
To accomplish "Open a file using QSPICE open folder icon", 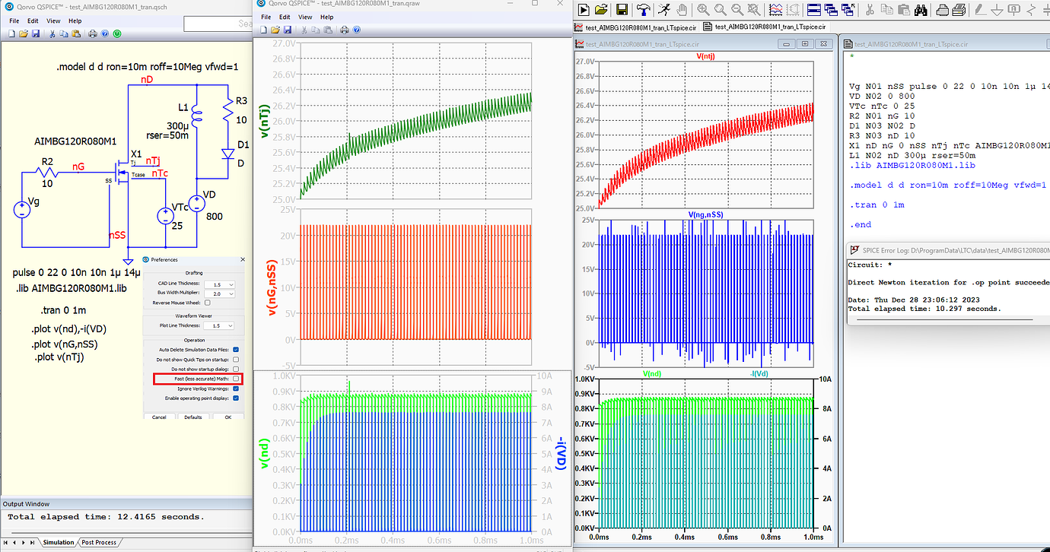I will click(x=24, y=33).
